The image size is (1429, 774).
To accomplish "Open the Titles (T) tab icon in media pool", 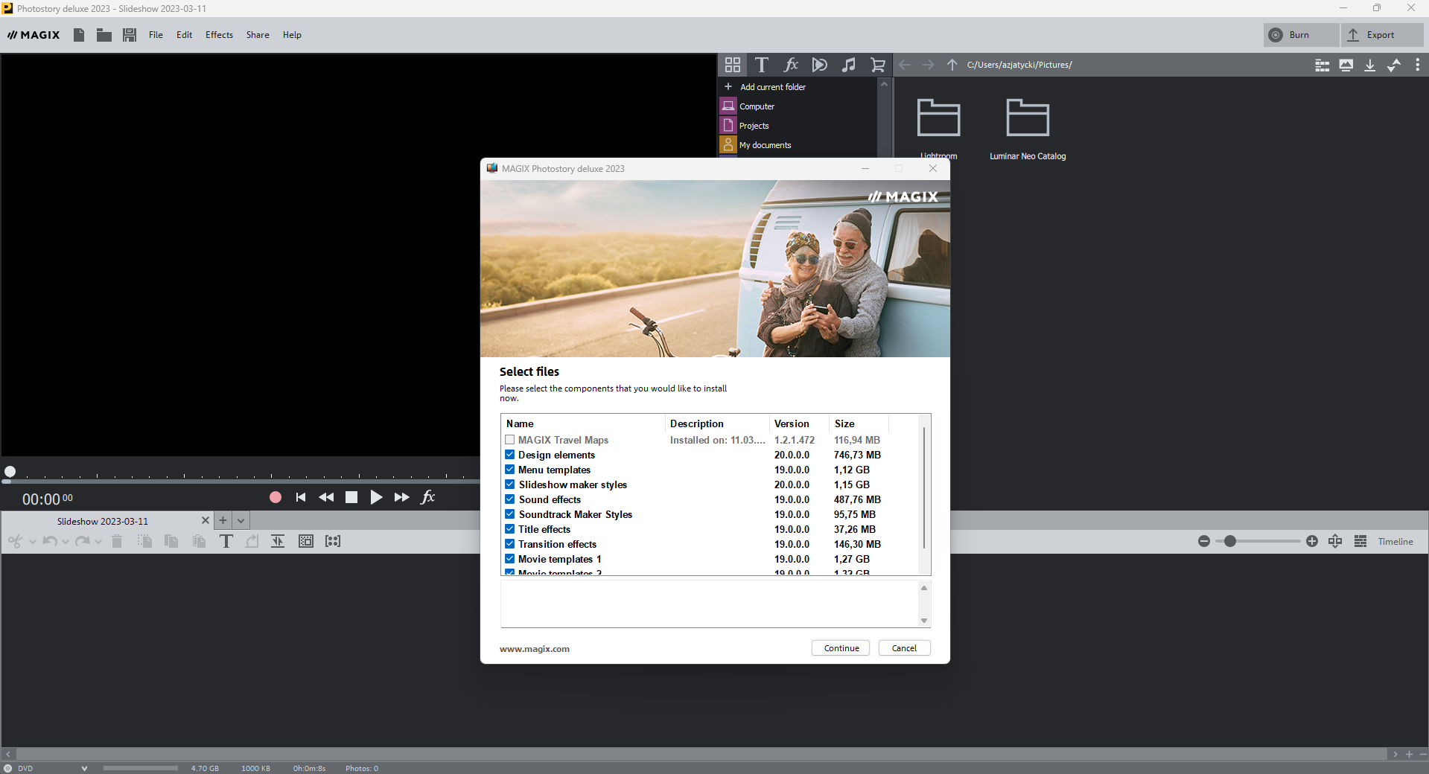I will [x=761, y=65].
